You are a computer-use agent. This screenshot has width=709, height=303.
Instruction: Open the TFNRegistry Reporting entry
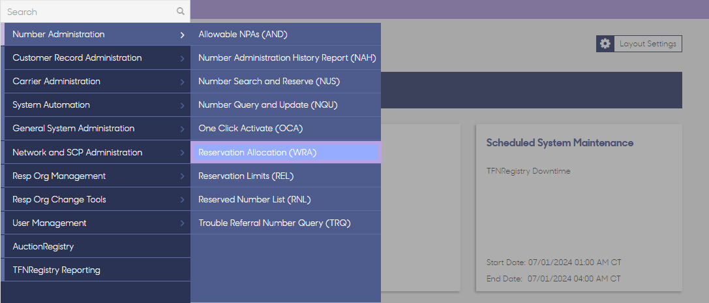tap(95, 270)
